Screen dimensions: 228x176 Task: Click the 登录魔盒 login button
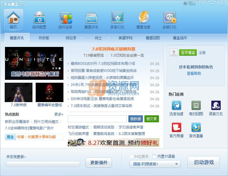188,53
